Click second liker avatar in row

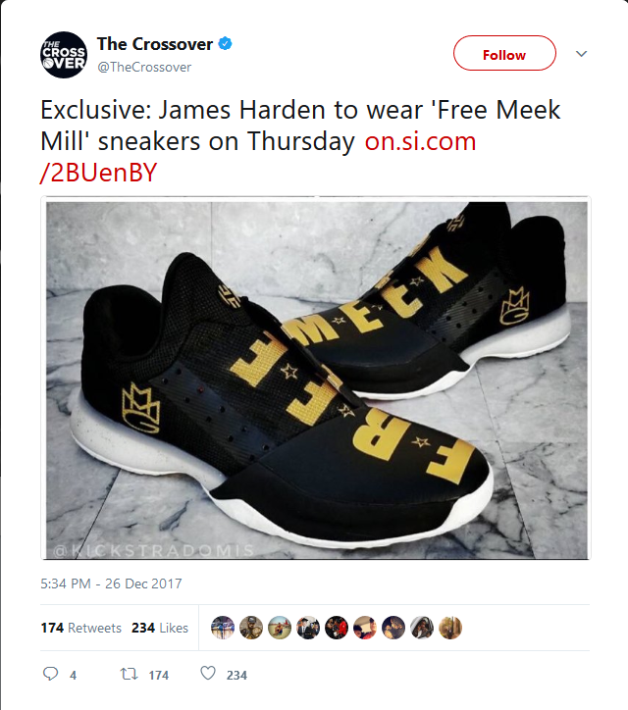pos(251,628)
